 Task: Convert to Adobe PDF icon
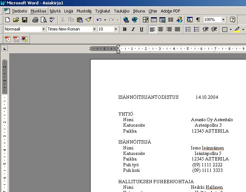pyautogui.click(x=8, y=39)
